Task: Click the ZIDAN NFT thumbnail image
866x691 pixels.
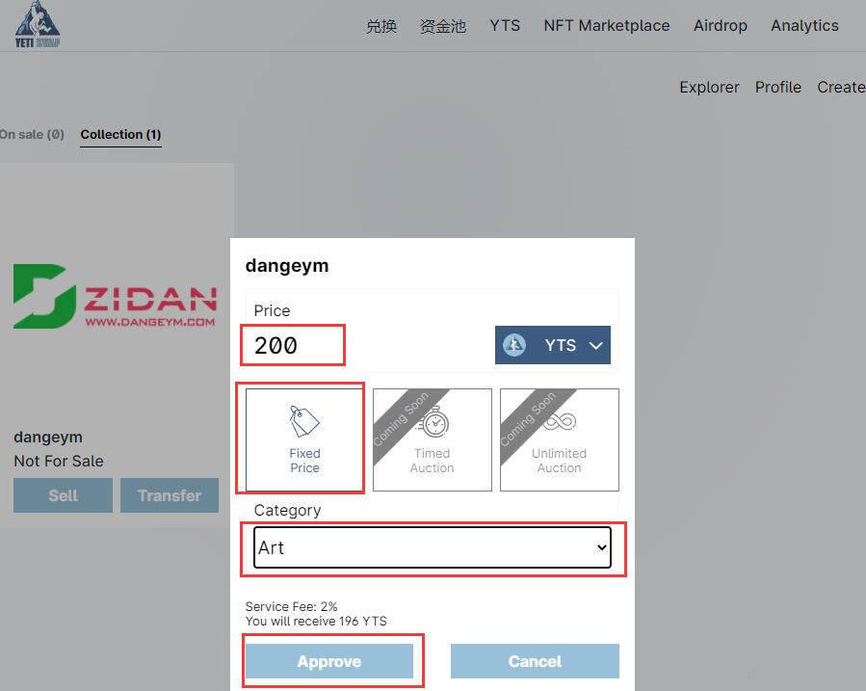Action: [x=116, y=296]
